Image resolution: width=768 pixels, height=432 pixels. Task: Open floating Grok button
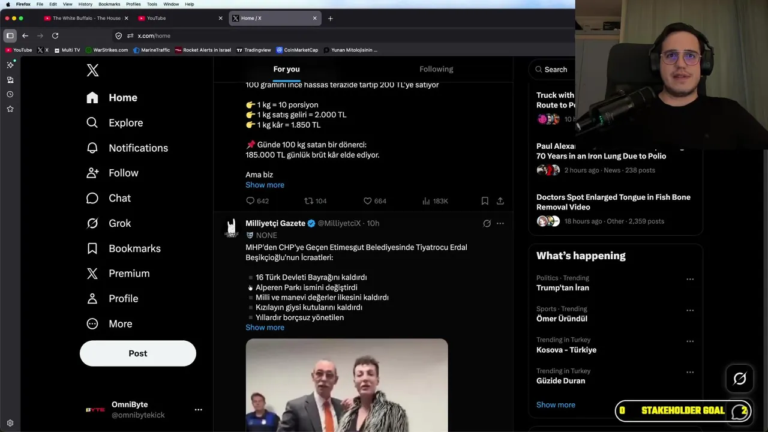(739, 379)
